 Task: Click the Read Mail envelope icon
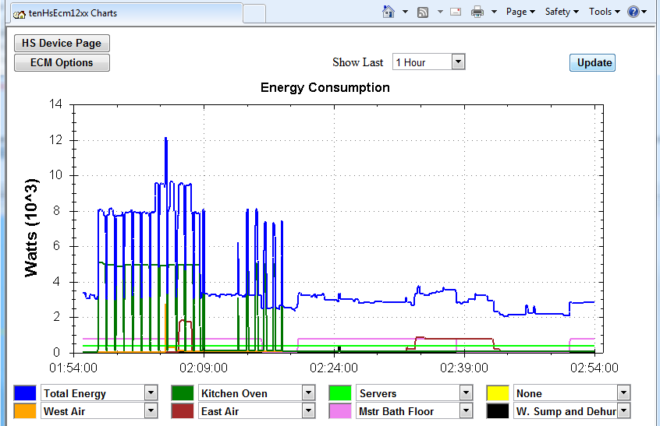[456, 12]
